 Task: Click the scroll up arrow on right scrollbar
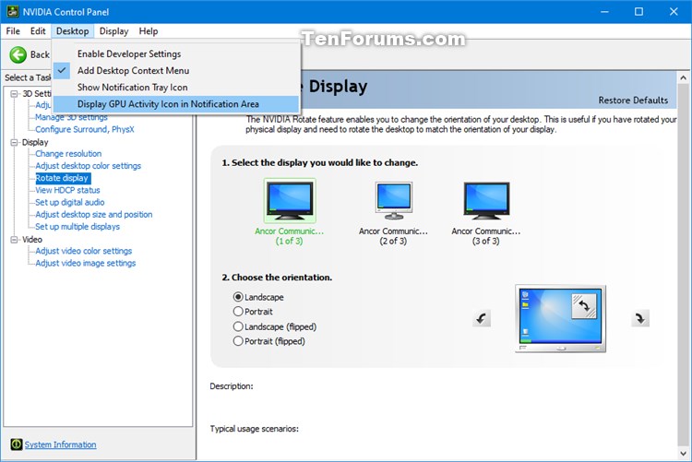[683, 77]
